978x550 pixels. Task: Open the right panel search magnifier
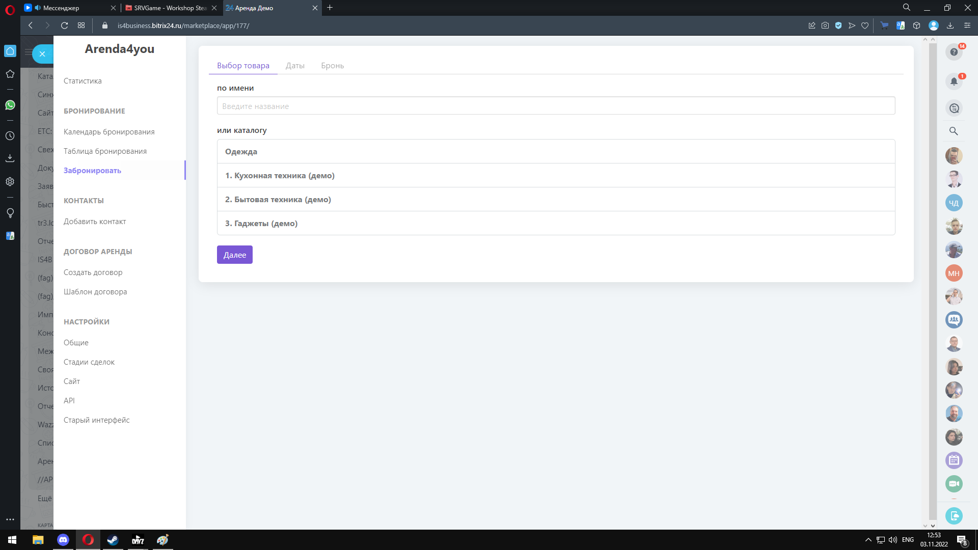pos(954,131)
